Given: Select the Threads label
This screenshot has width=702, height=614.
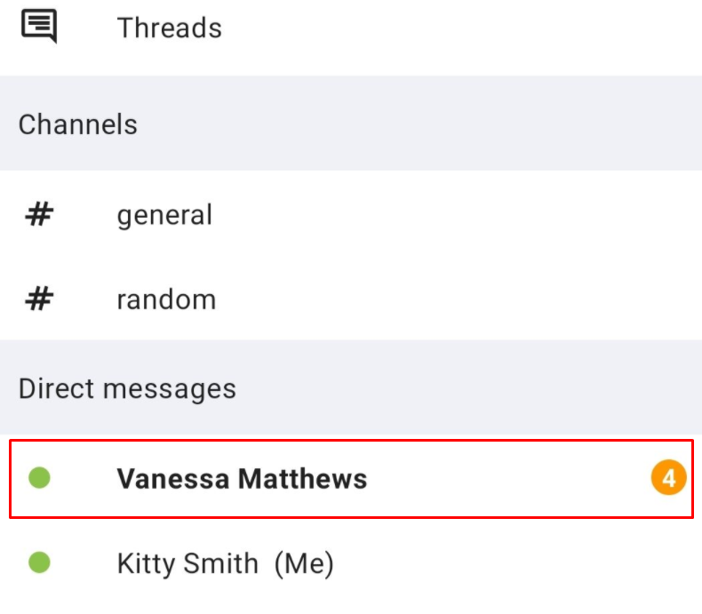Looking at the screenshot, I should click(169, 28).
